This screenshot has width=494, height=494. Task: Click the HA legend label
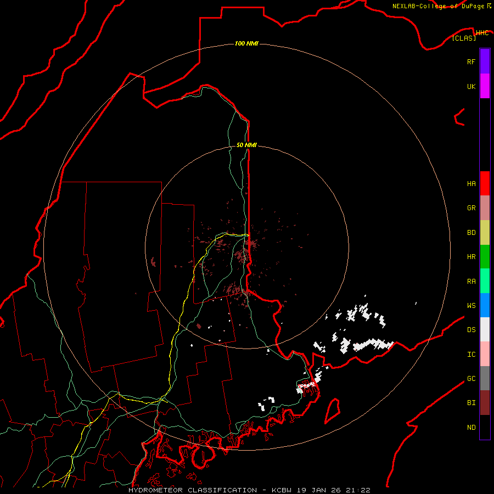[x=471, y=183]
